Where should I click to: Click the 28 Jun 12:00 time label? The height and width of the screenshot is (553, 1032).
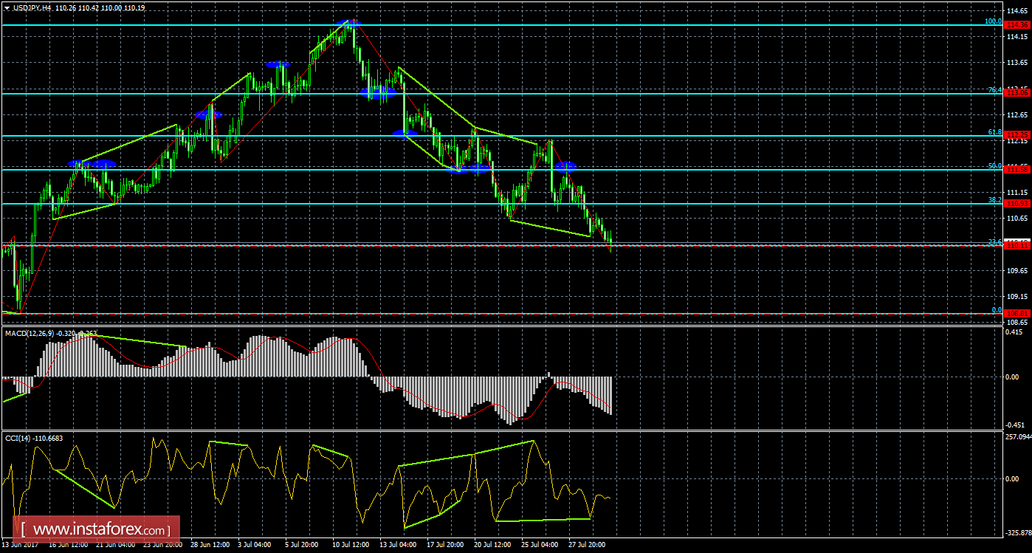coord(210,545)
